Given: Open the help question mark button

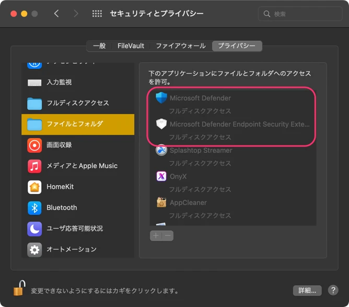Looking at the screenshot, I should pyautogui.click(x=333, y=290).
